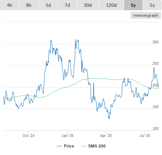Click the blue Price legend line marker
Image resolution: width=162 pixels, height=155 pixels.
tap(59, 146)
